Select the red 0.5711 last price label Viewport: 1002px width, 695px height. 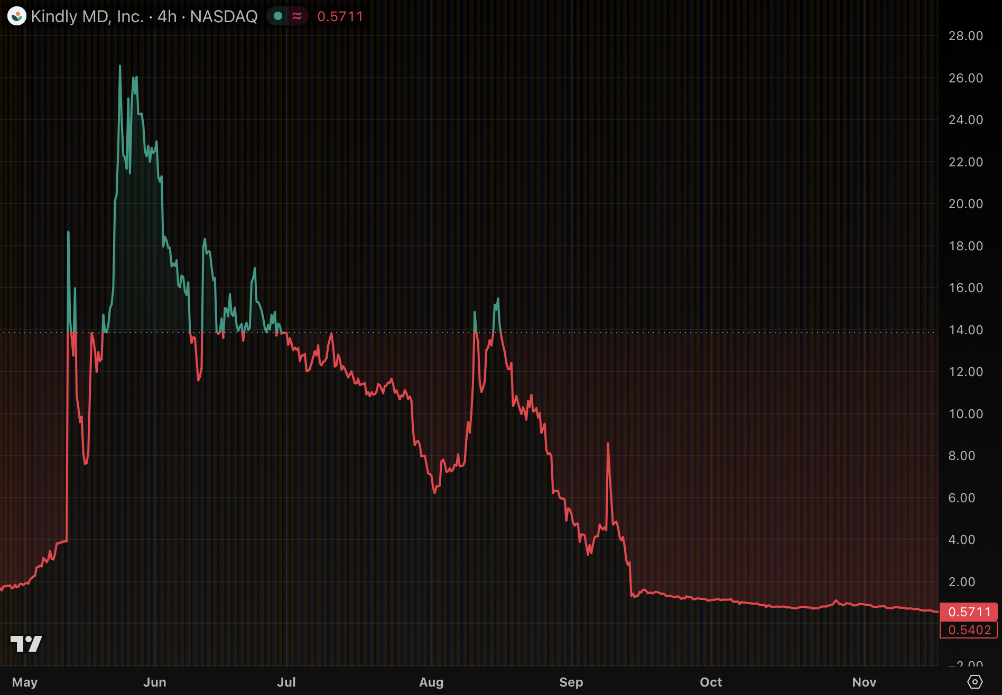tap(969, 612)
